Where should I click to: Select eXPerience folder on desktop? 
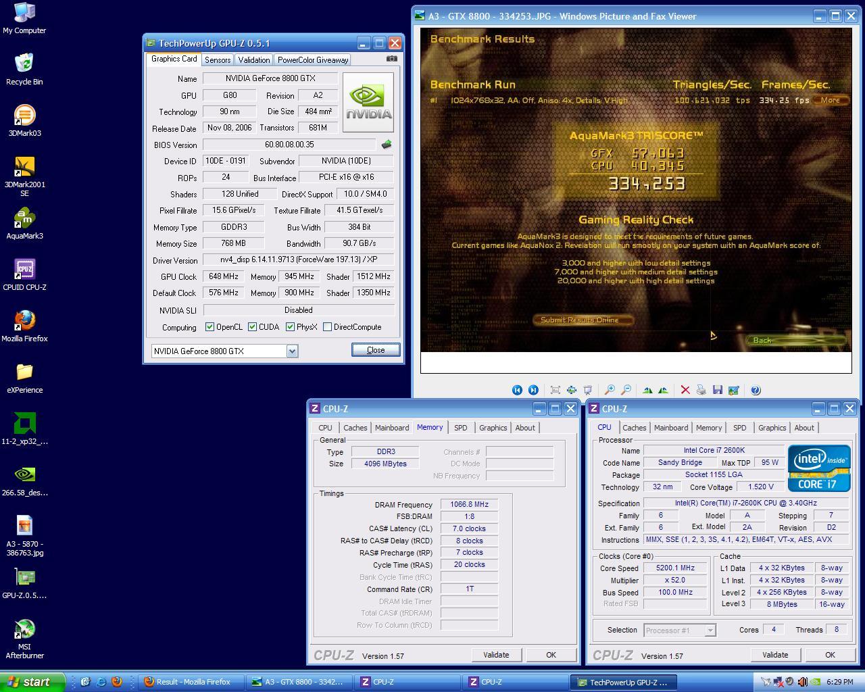(x=24, y=378)
